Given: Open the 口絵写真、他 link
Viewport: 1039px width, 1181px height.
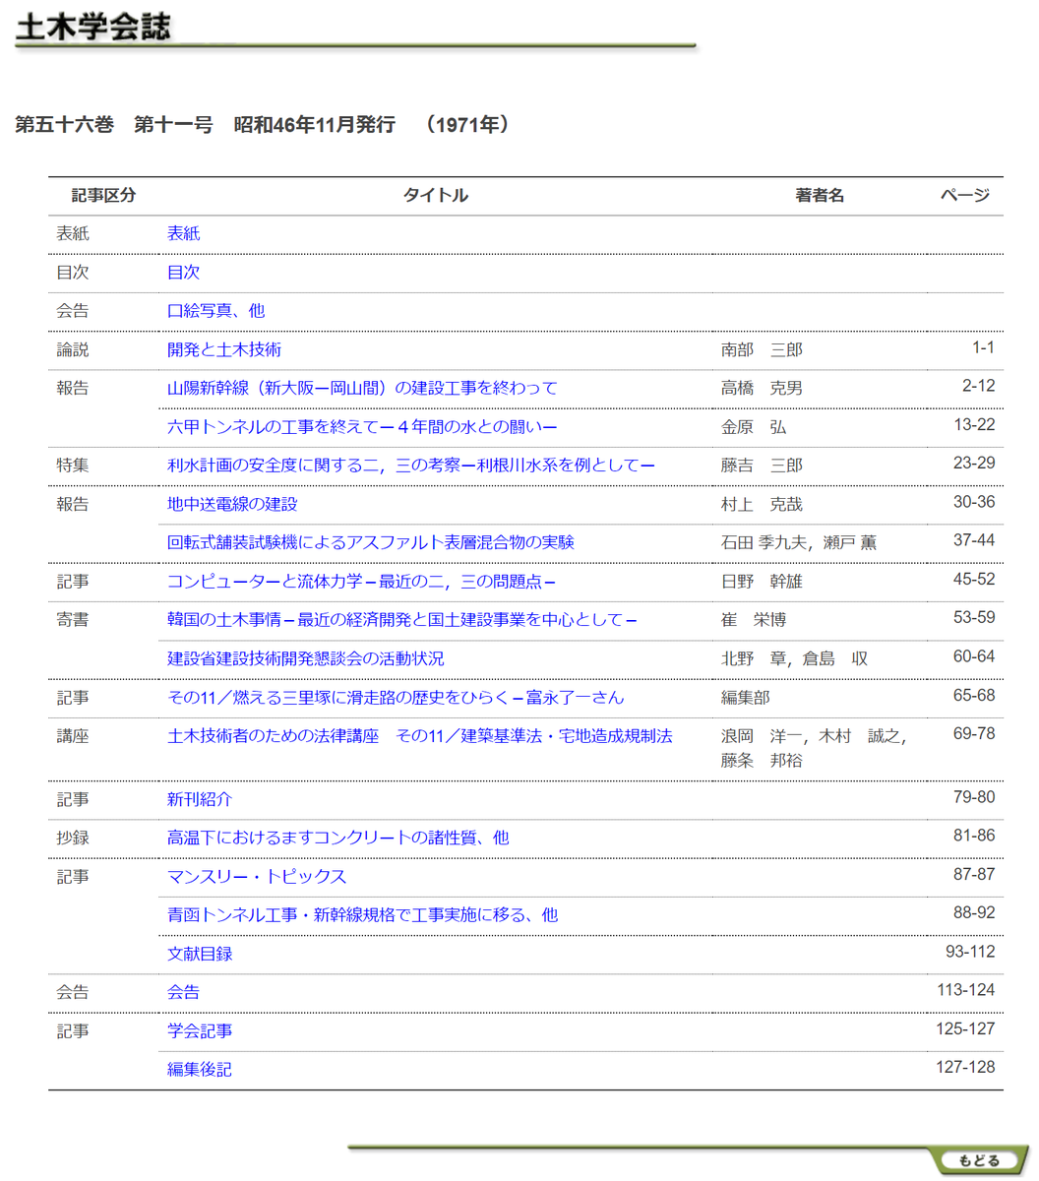Looking at the screenshot, I should [x=215, y=310].
